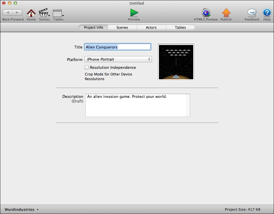
Task: Click the Untitled window title
Action: 137,3
